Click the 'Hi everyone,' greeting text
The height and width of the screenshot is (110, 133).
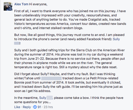[x=38, y=4]
